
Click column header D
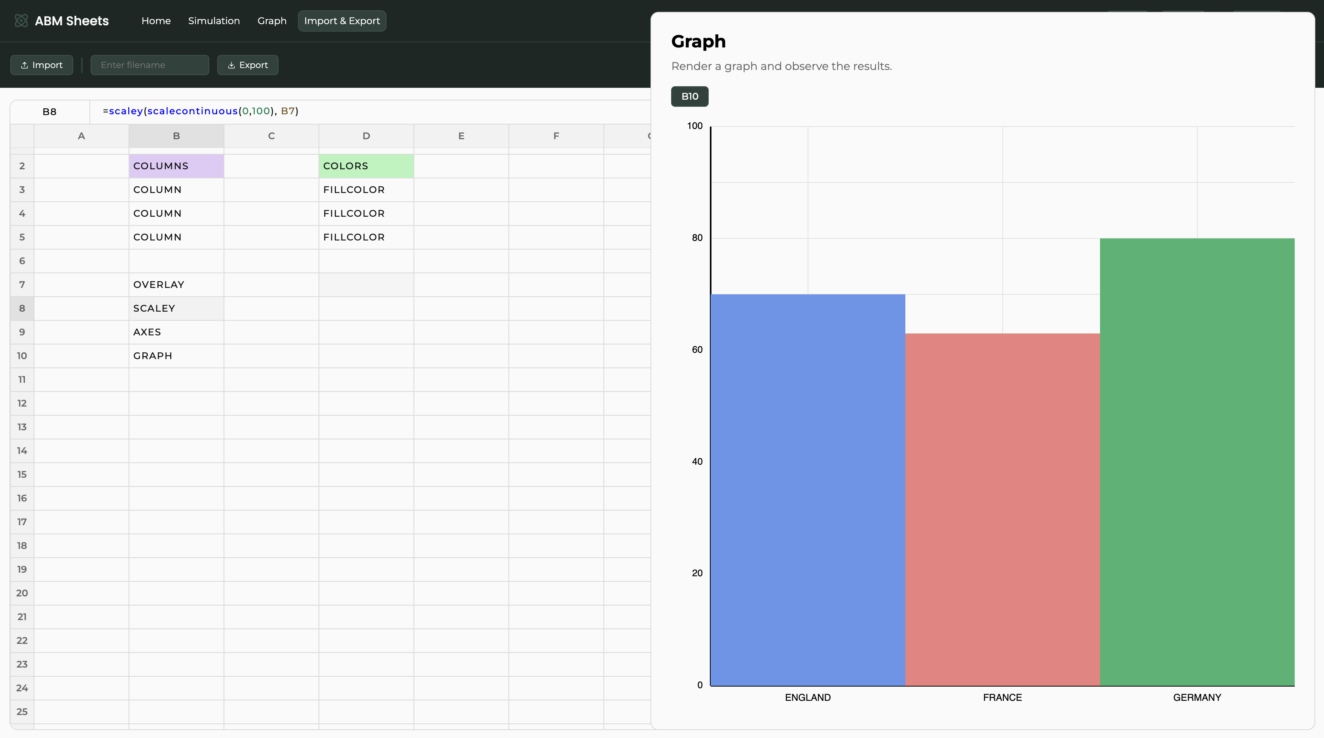pyautogui.click(x=366, y=136)
